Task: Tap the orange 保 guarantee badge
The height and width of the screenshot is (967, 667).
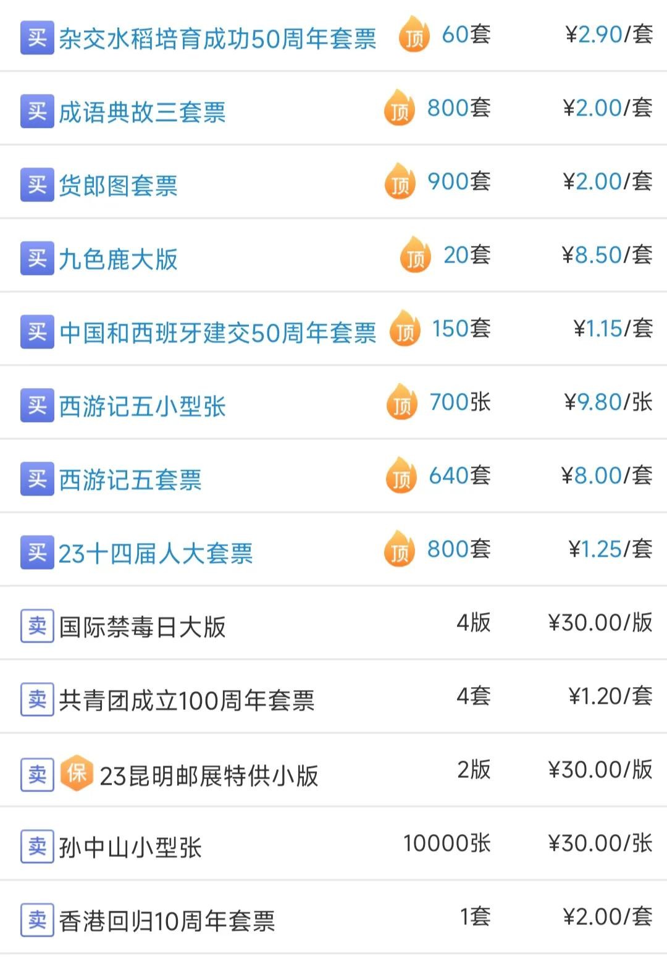Action: (77, 773)
